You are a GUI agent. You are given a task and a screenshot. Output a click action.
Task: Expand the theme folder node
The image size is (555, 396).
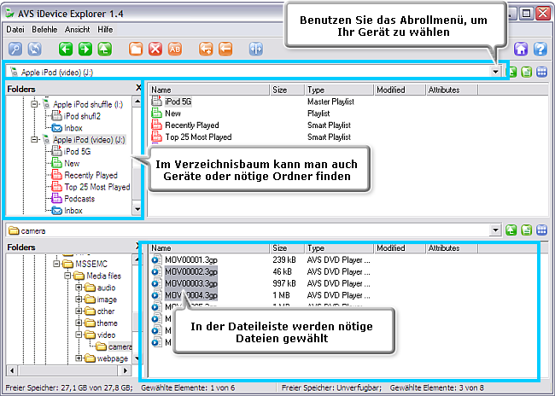pyautogui.click(x=79, y=323)
